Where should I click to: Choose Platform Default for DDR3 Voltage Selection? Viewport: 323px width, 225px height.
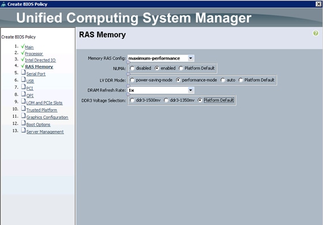(x=200, y=100)
